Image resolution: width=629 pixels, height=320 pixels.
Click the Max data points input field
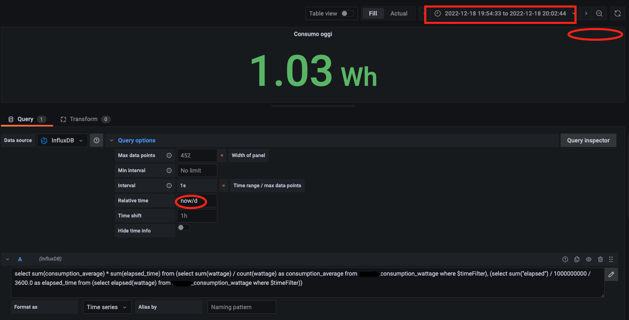(x=197, y=155)
